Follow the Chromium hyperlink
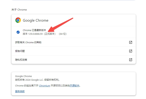 (x=45, y=86)
